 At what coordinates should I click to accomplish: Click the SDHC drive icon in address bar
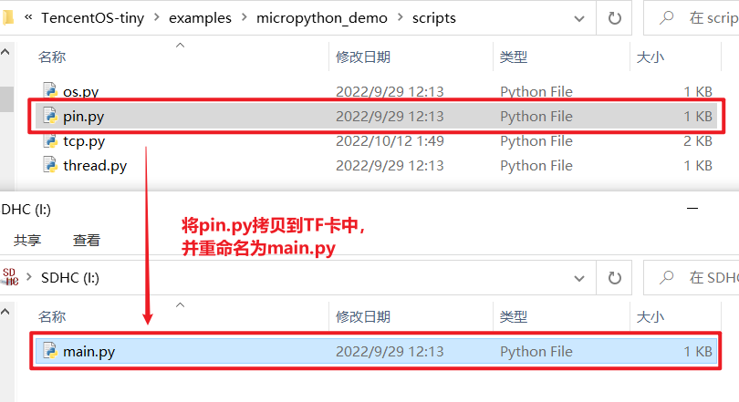tap(10, 277)
